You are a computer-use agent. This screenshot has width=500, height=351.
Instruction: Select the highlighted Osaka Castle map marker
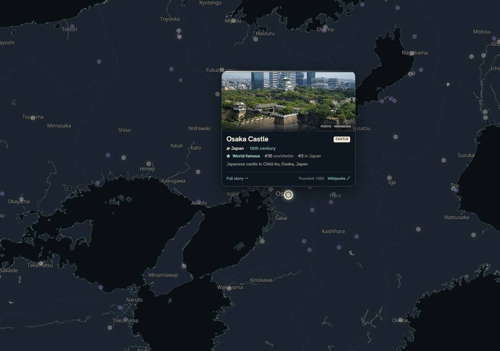288,195
